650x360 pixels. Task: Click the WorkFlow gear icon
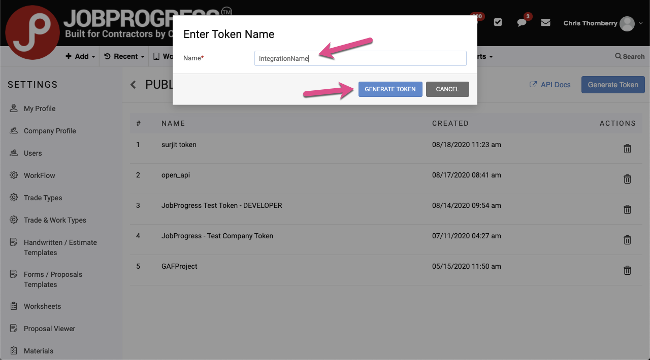tap(14, 175)
